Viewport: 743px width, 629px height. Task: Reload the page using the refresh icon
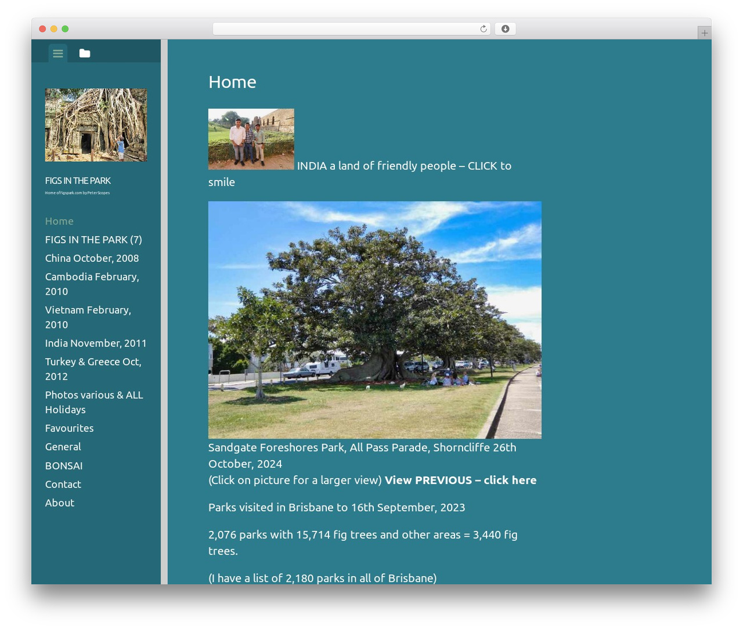pos(483,29)
